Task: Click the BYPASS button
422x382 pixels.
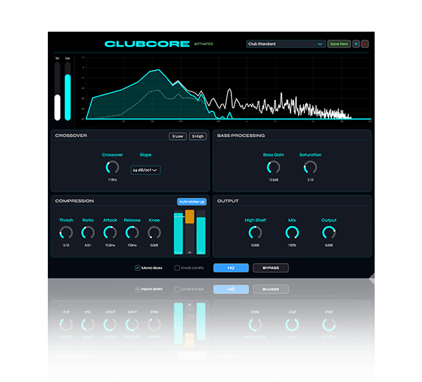Action: [x=271, y=268]
